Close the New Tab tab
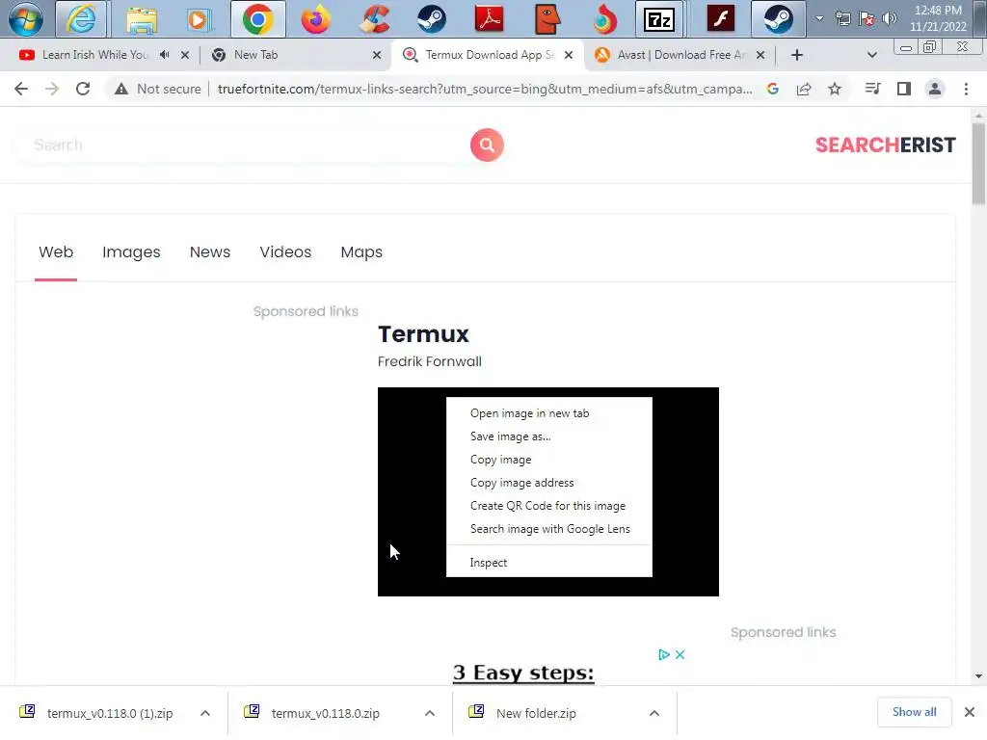The height and width of the screenshot is (740, 987). coord(377,55)
